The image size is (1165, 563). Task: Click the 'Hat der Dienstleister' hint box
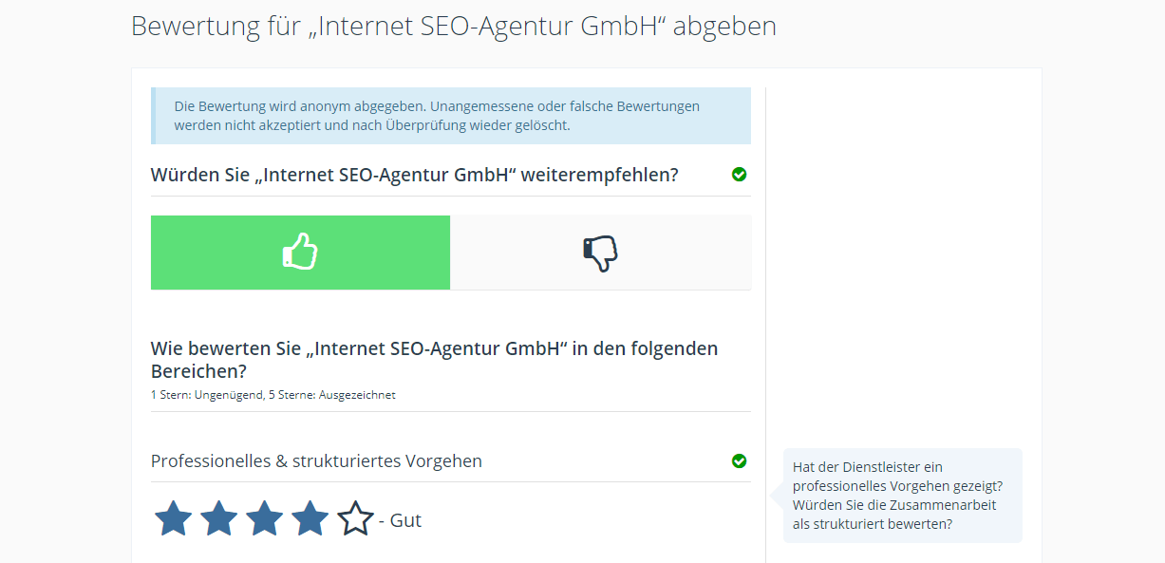[x=902, y=496]
